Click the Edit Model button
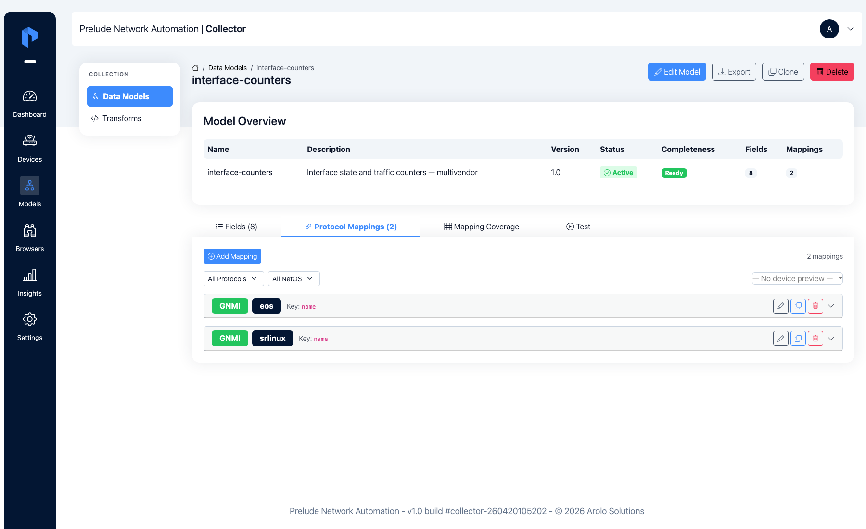 [677, 72]
